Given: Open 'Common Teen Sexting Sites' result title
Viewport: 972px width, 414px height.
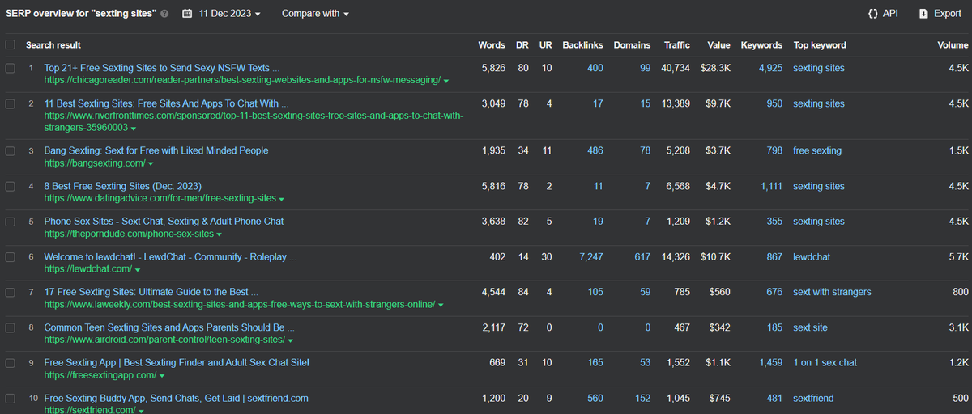Looking at the screenshot, I should [x=169, y=328].
